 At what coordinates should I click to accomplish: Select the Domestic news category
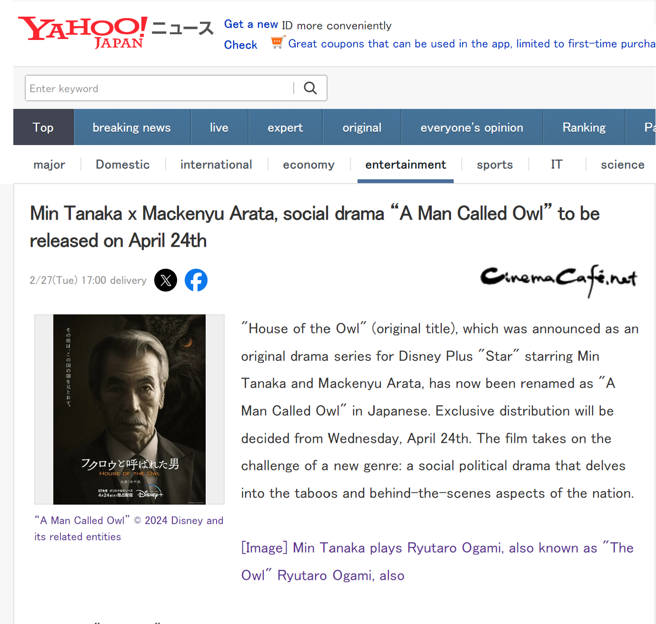coord(123,165)
